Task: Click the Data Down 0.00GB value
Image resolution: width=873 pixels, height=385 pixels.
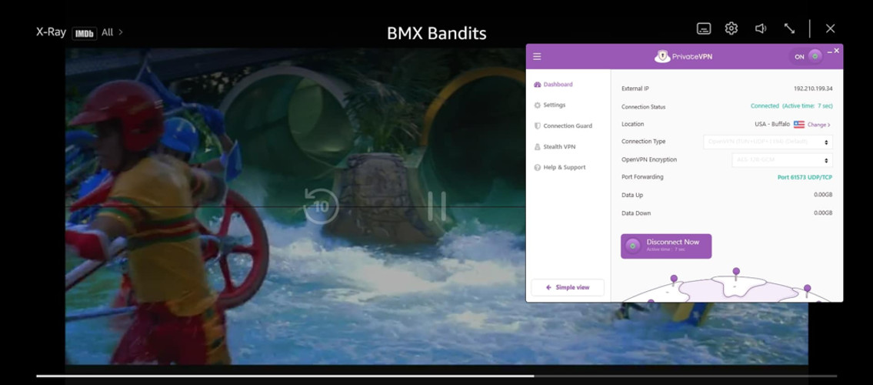Action: (x=823, y=213)
